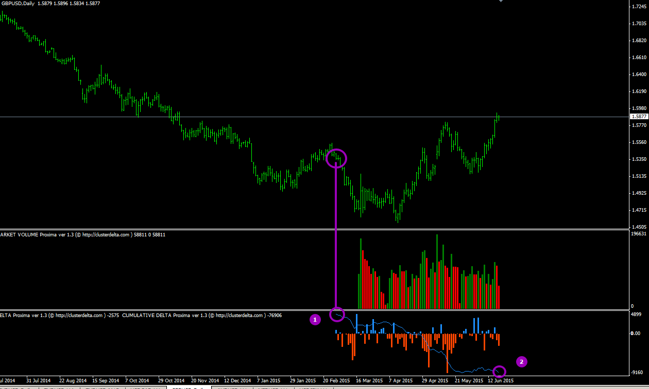The height and width of the screenshot is (389, 649).
Task: Click the 1.7035 price scale label
Action: point(639,24)
